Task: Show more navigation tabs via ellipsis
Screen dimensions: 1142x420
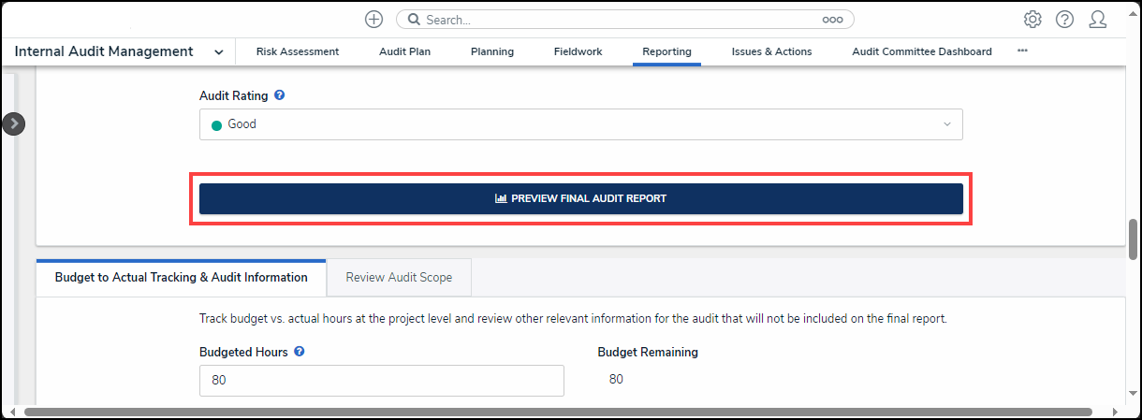Action: click(1022, 51)
